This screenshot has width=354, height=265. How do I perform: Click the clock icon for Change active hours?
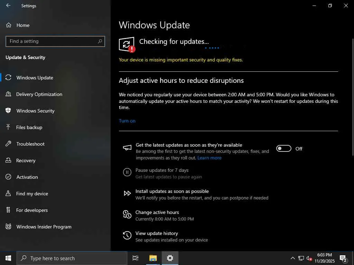(x=127, y=214)
